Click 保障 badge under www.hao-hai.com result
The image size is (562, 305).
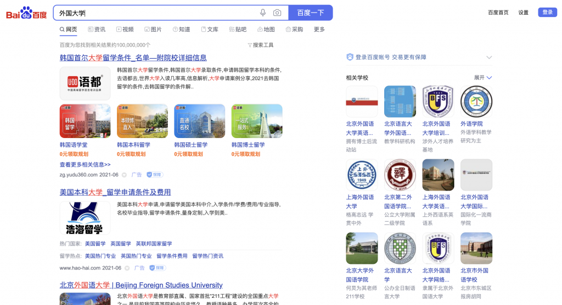coord(158,268)
